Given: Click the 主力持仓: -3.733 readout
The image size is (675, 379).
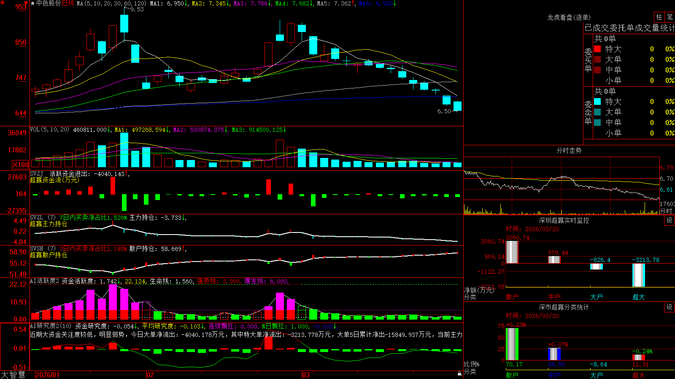Looking at the screenshot, I should click(x=157, y=218).
